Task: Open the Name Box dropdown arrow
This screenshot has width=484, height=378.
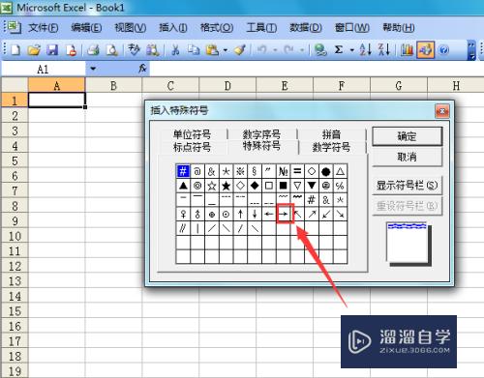Action: [x=93, y=69]
